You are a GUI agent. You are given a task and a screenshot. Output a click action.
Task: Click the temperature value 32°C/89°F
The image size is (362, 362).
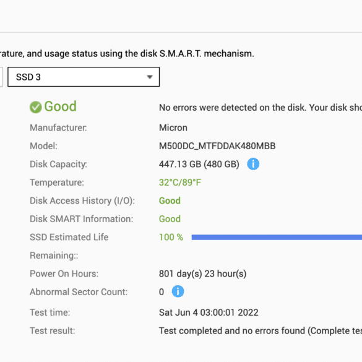click(180, 183)
